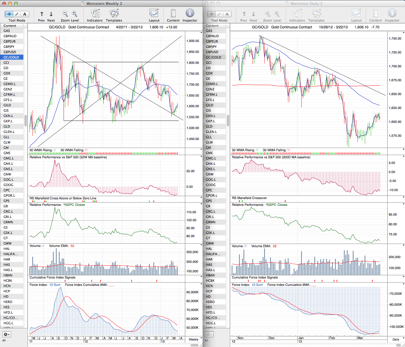Zoom out with the minus magnifier
This screenshot has width=405, height=347.
pyautogui.click(x=65, y=14)
